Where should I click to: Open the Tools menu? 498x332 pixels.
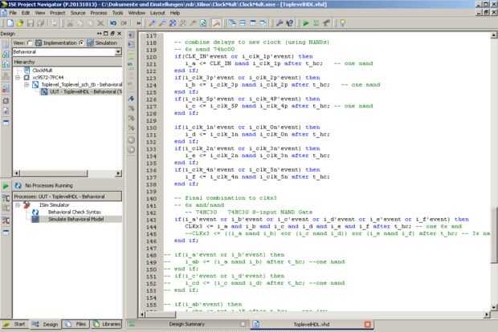pos(117,13)
